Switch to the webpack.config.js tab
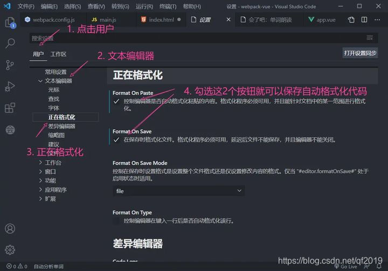This screenshot has height=271, width=388. pyautogui.click(x=53, y=19)
